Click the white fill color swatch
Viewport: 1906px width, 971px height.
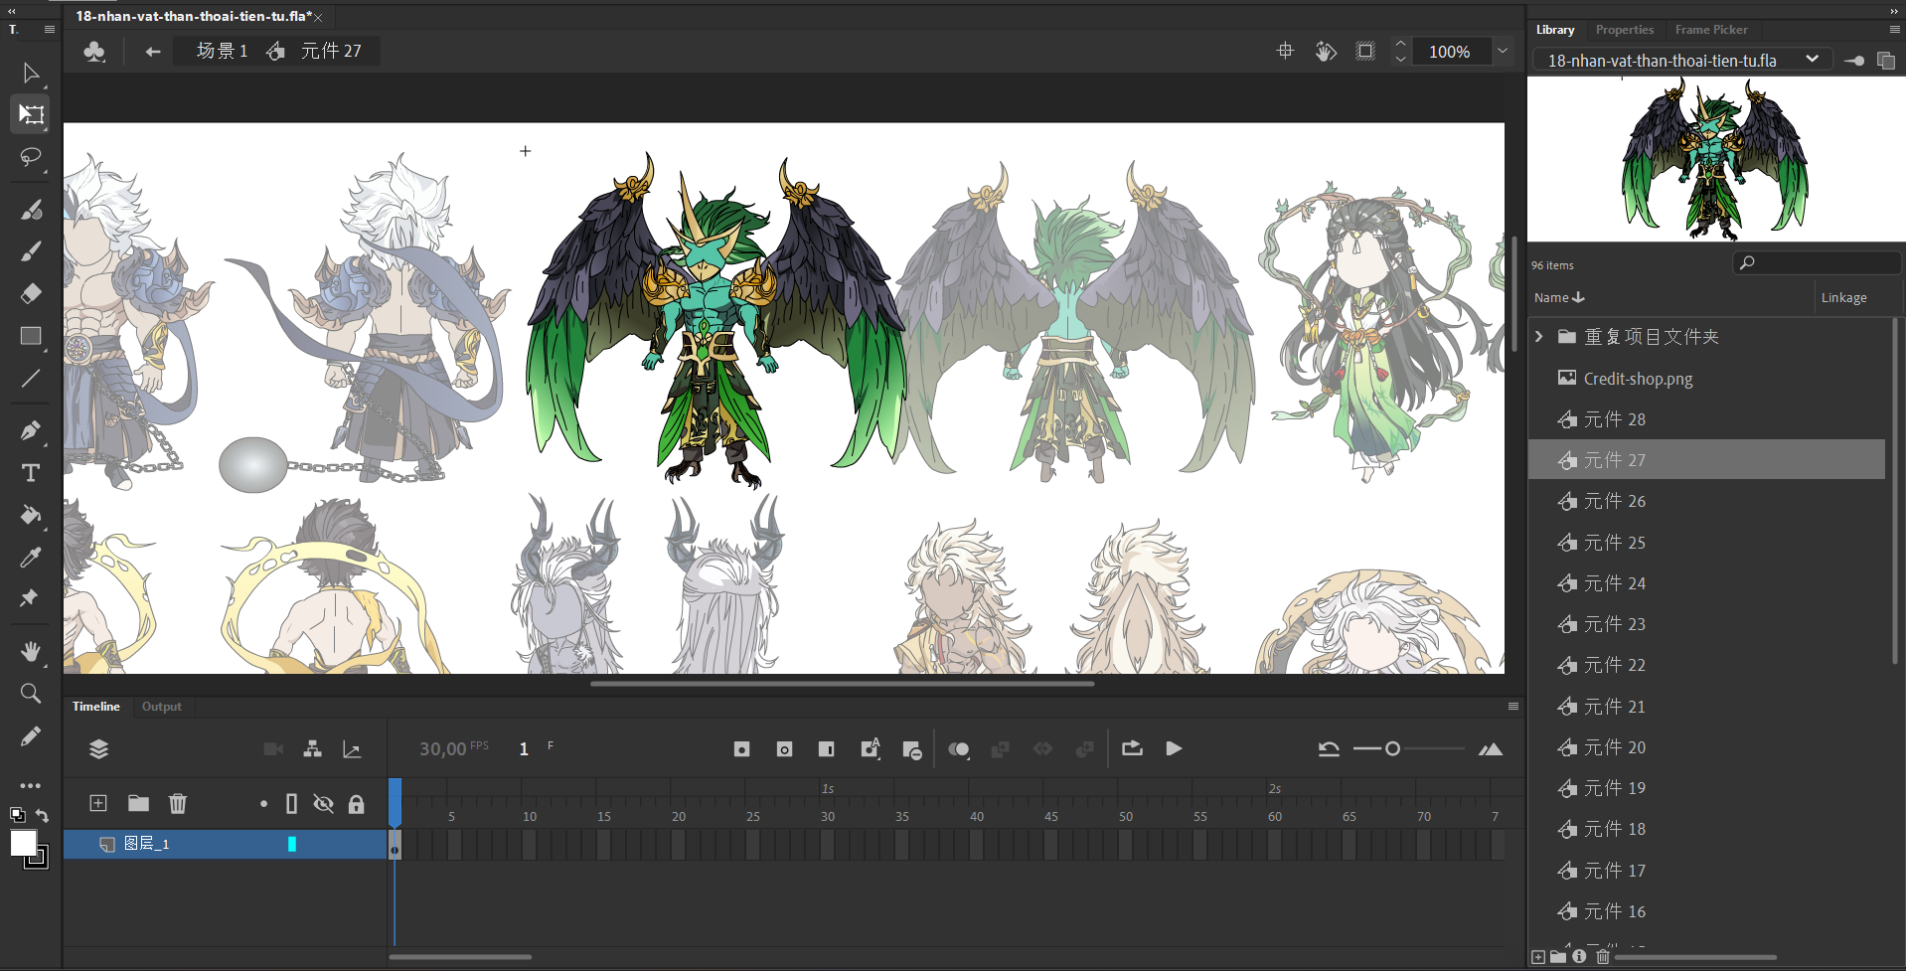23,843
